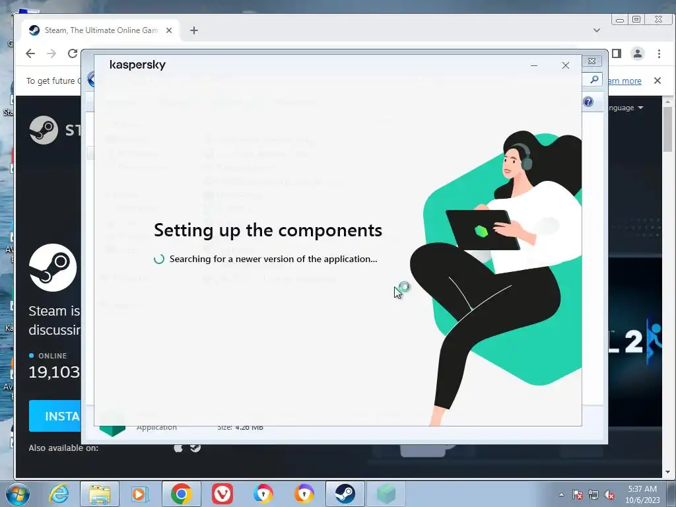Image resolution: width=676 pixels, height=507 pixels.
Task: Close the Kaspersky installer window
Action: pyautogui.click(x=566, y=65)
